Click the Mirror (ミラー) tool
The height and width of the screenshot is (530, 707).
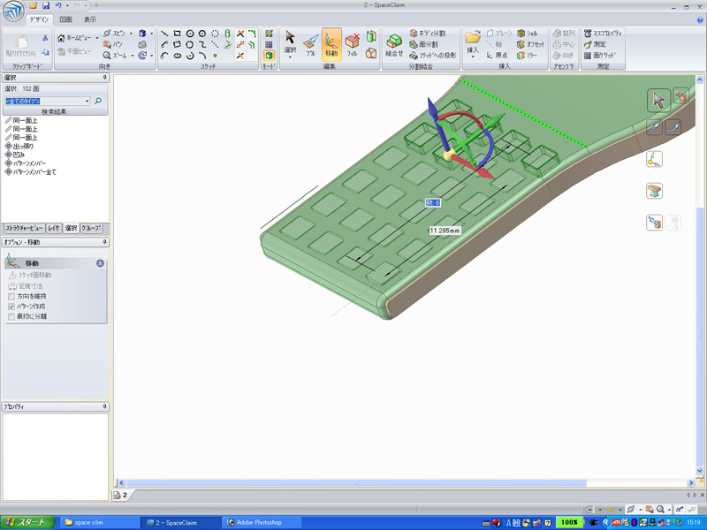pyautogui.click(x=527, y=55)
